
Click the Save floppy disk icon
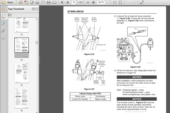pyautogui.click(x=43, y=2)
